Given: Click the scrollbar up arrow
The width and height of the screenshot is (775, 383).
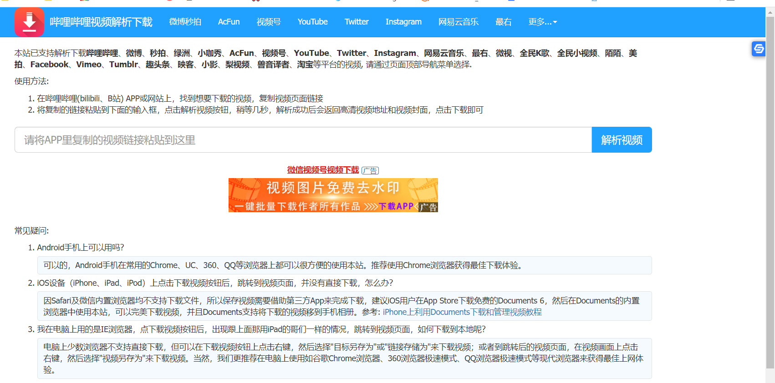Looking at the screenshot, I should [770, 12].
